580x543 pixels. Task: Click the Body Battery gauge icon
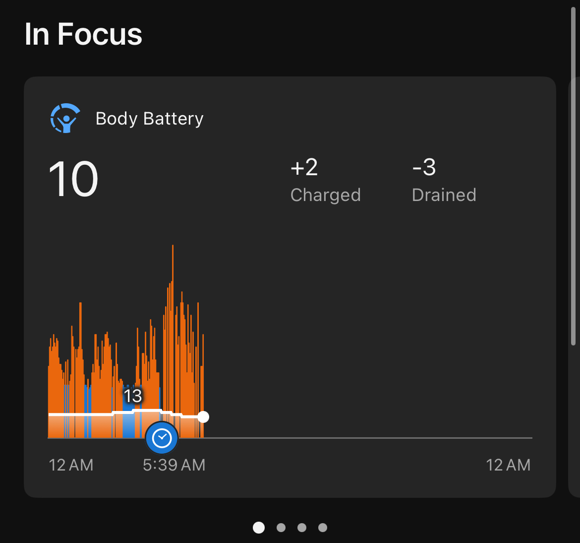coord(65,118)
